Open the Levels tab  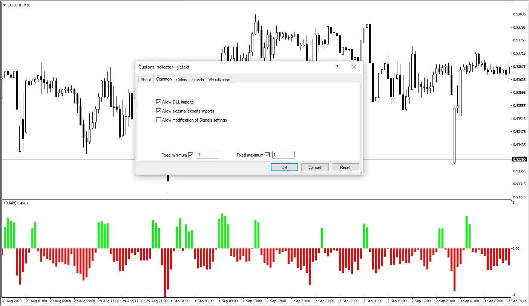click(x=198, y=80)
